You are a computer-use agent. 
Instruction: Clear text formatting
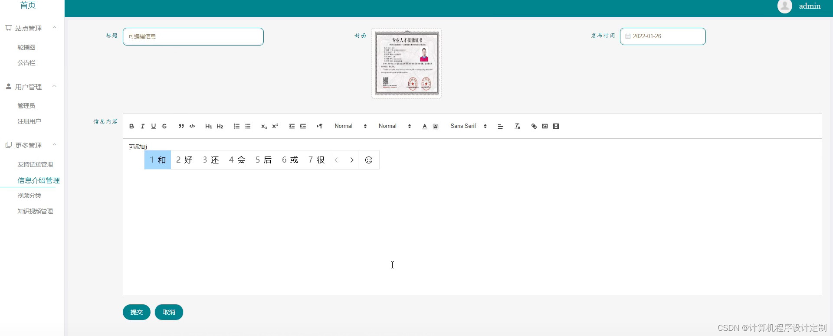(x=517, y=126)
